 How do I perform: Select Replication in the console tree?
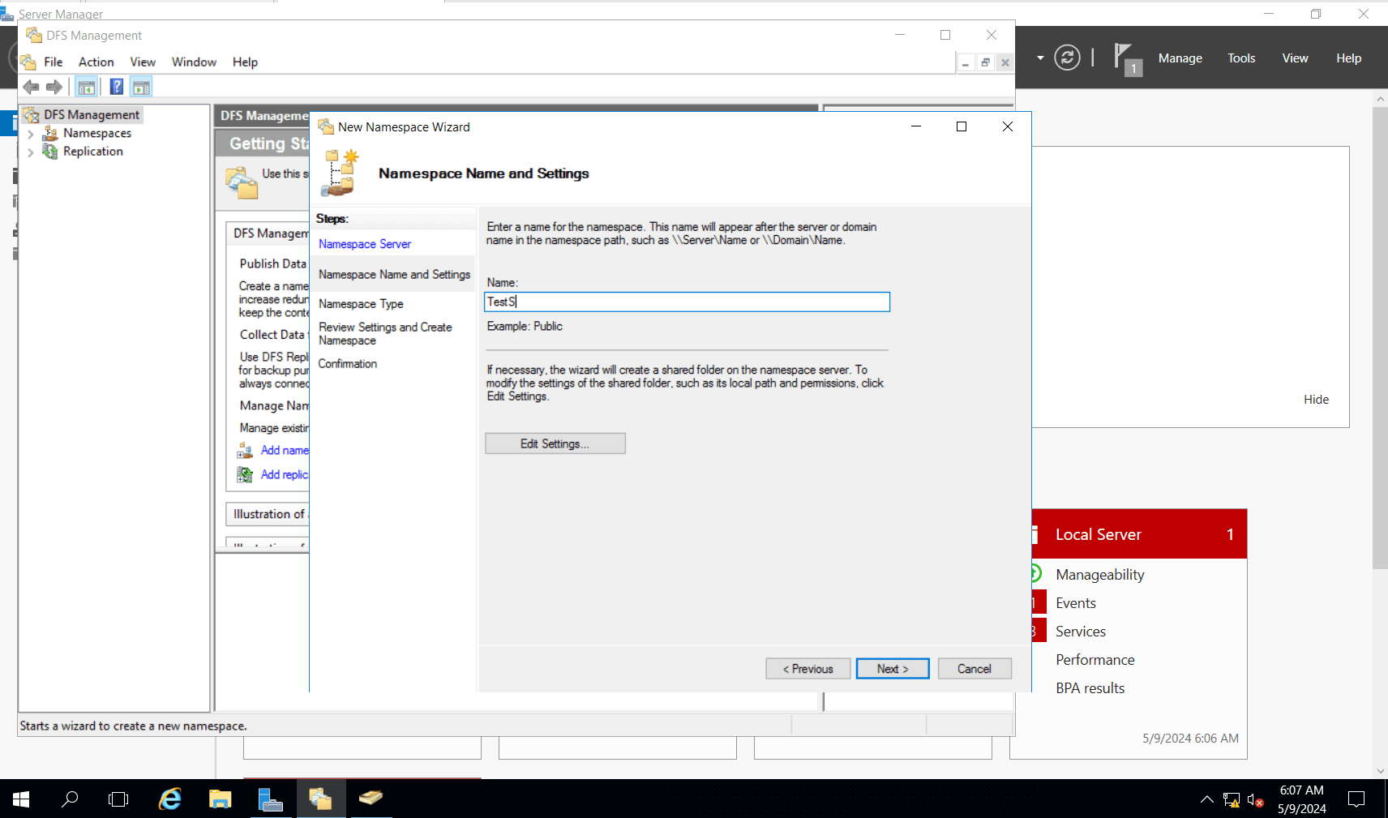(x=93, y=152)
